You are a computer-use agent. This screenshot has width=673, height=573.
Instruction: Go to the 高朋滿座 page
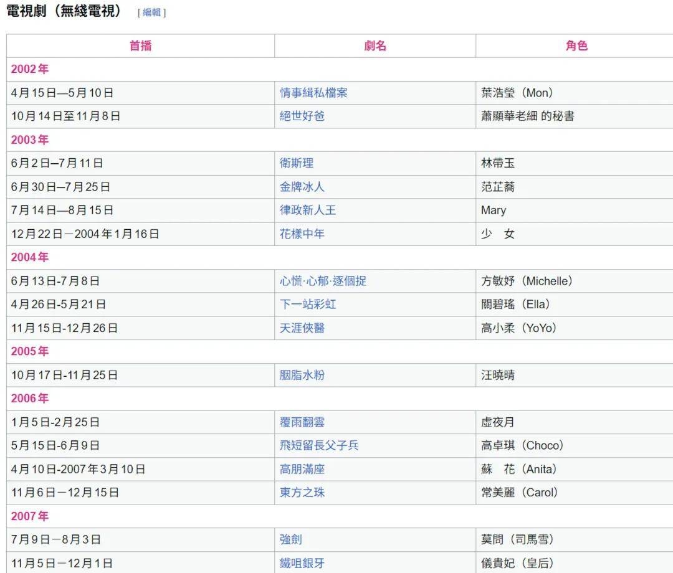click(302, 469)
